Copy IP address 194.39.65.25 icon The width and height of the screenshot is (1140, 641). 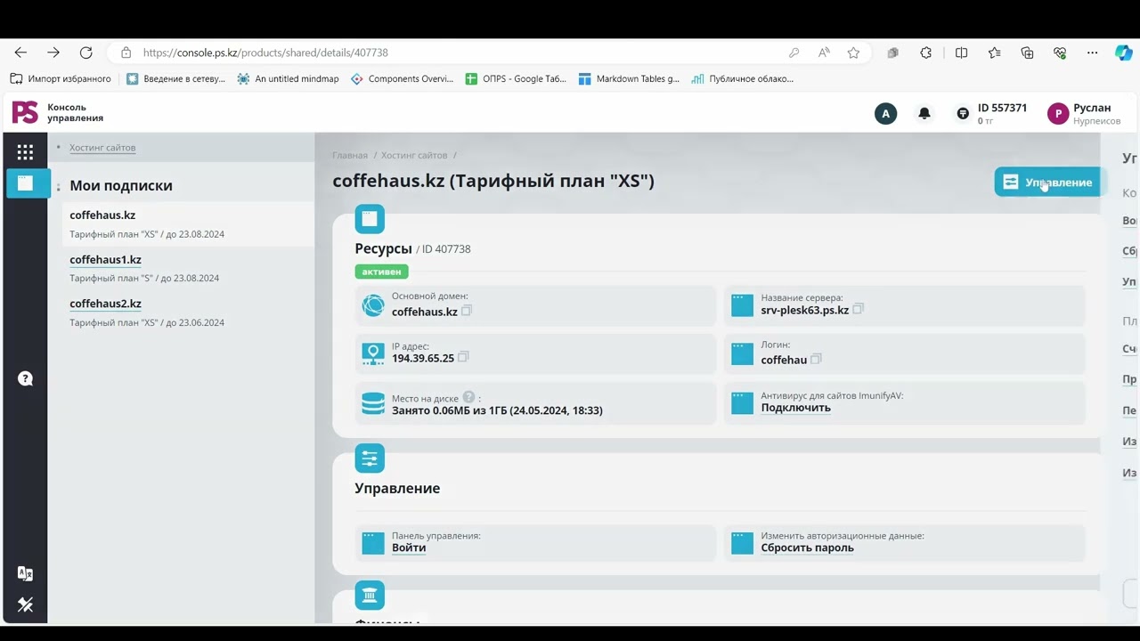(x=463, y=357)
